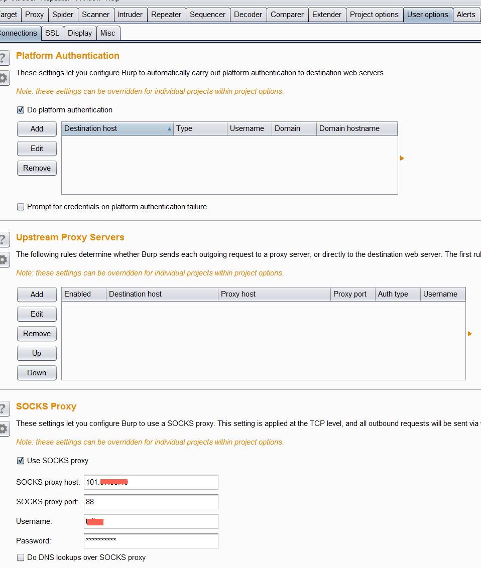Click the SOCKS proxy port field
This screenshot has width=481, height=568.
click(x=151, y=502)
